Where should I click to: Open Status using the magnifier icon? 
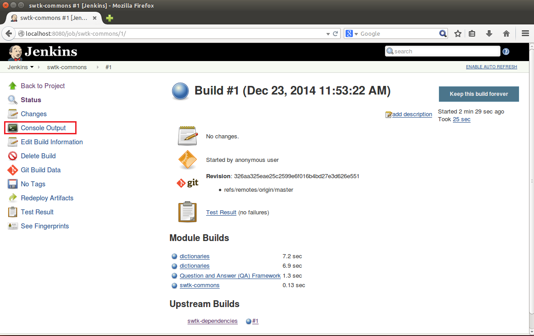[x=12, y=99]
